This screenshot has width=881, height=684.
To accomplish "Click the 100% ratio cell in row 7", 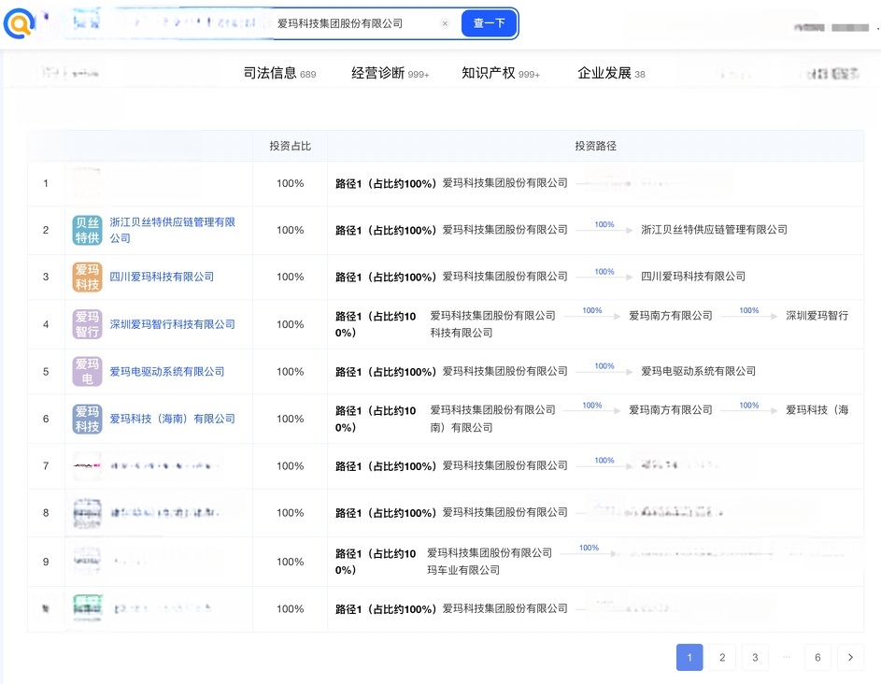I will tap(290, 466).
